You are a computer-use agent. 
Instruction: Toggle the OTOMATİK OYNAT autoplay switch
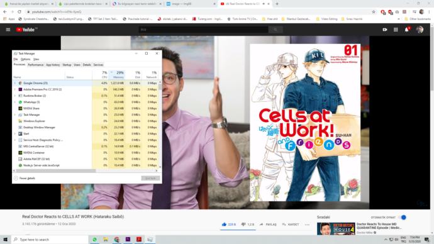pyautogui.click(x=403, y=218)
